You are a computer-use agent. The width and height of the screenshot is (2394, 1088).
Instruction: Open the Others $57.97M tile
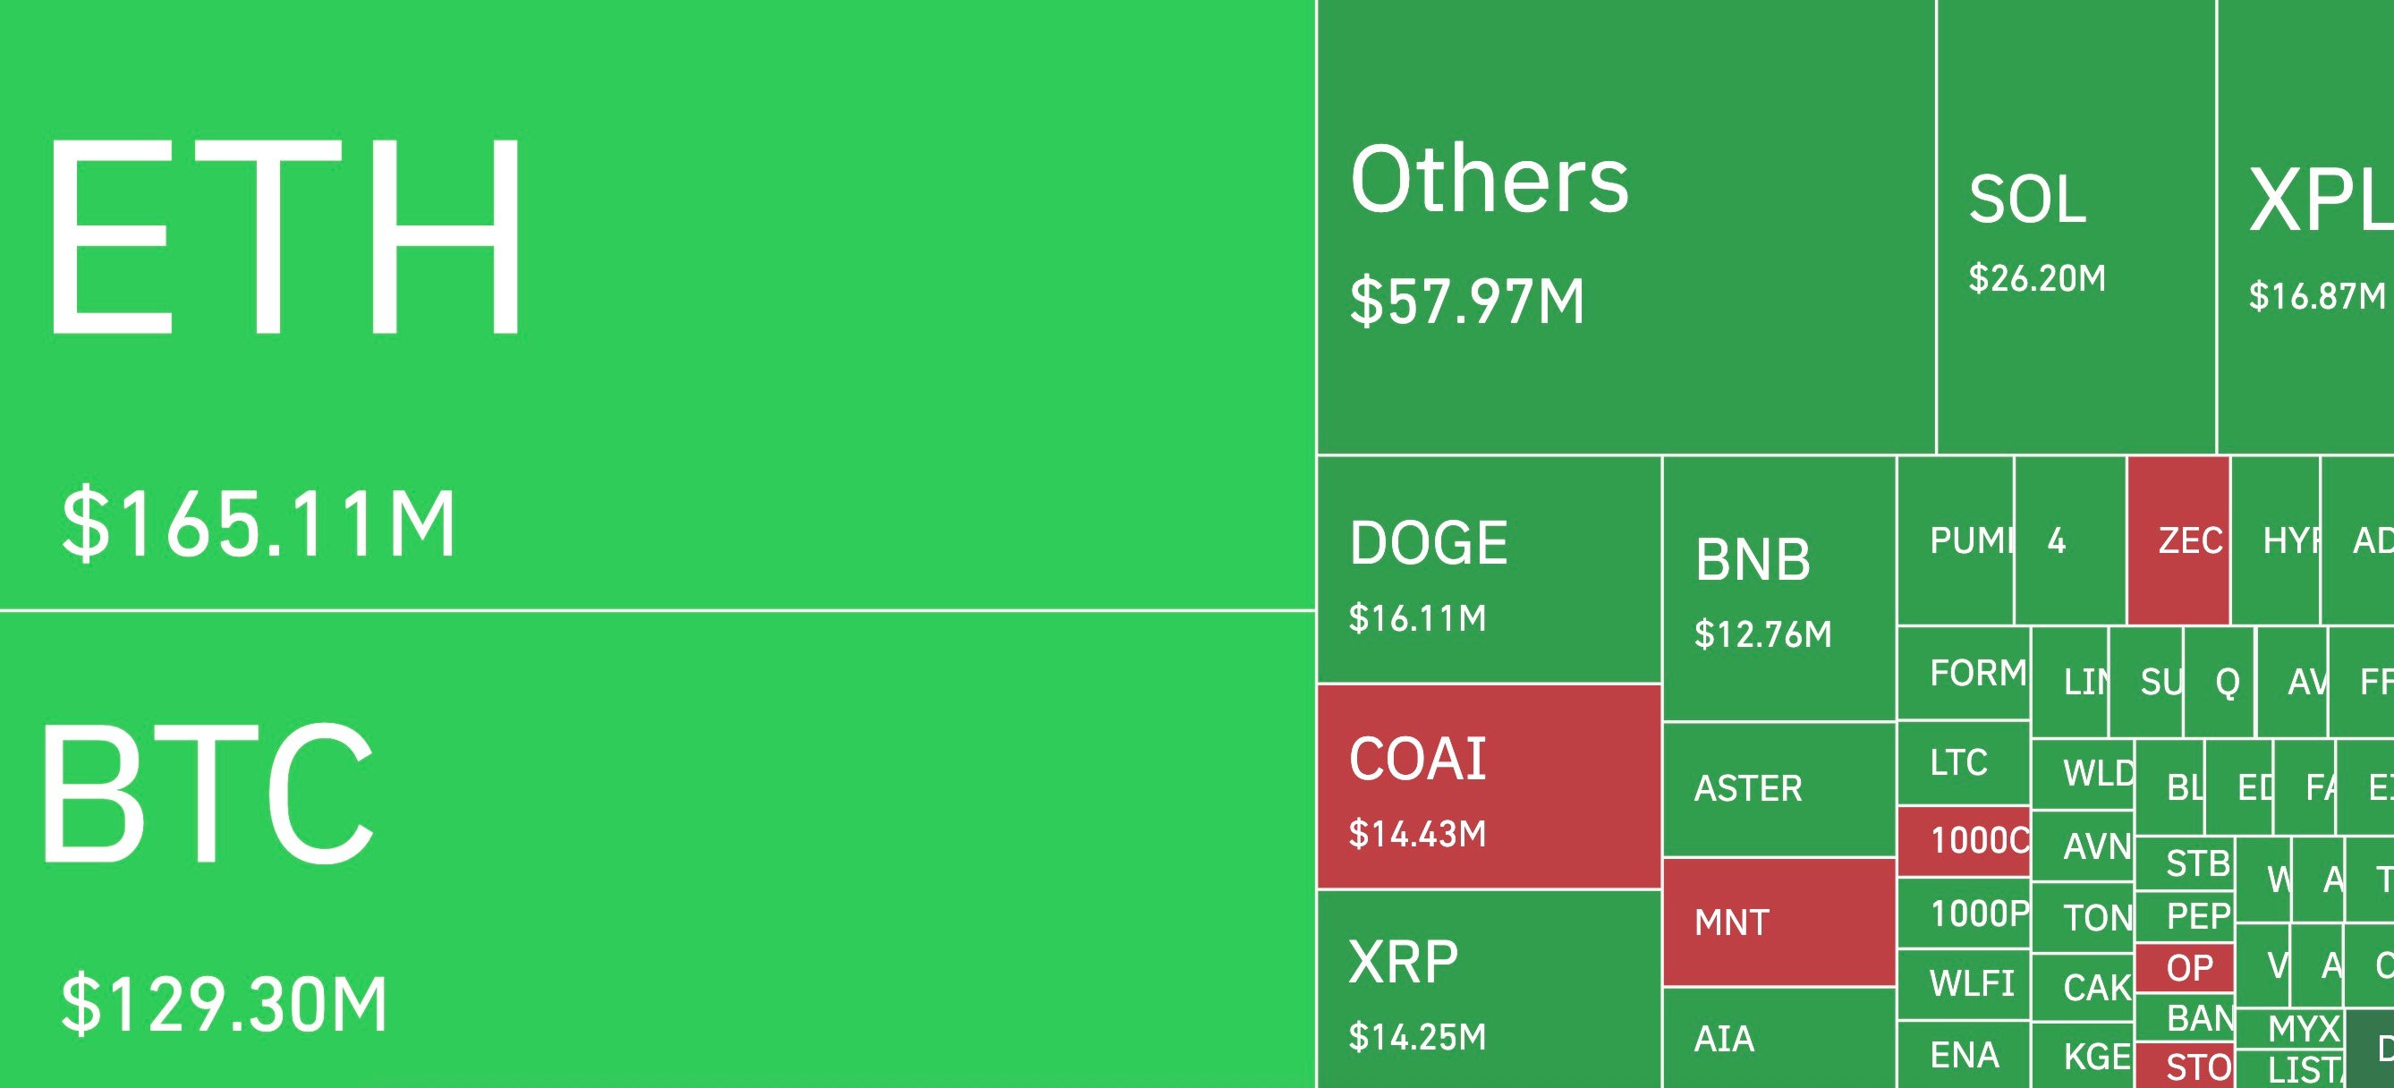[x=1626, y=227]
